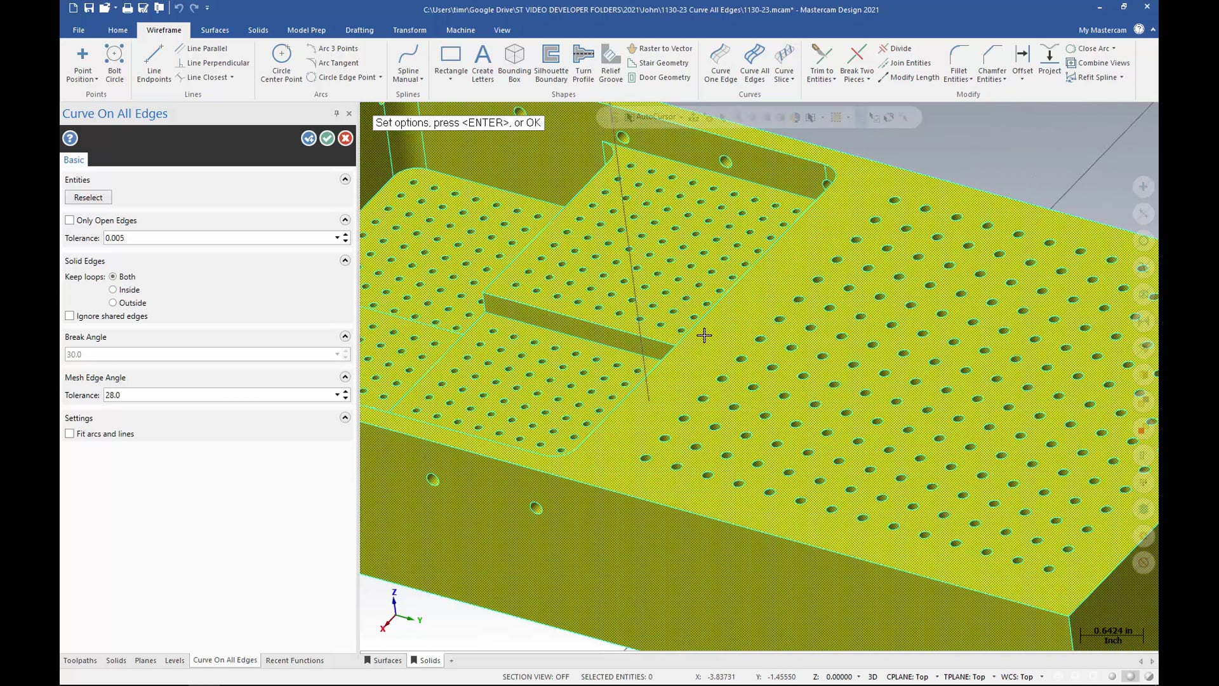
Task: Click the Mesh Edge Angle tolerance stepper
Action: pos(344,395)
